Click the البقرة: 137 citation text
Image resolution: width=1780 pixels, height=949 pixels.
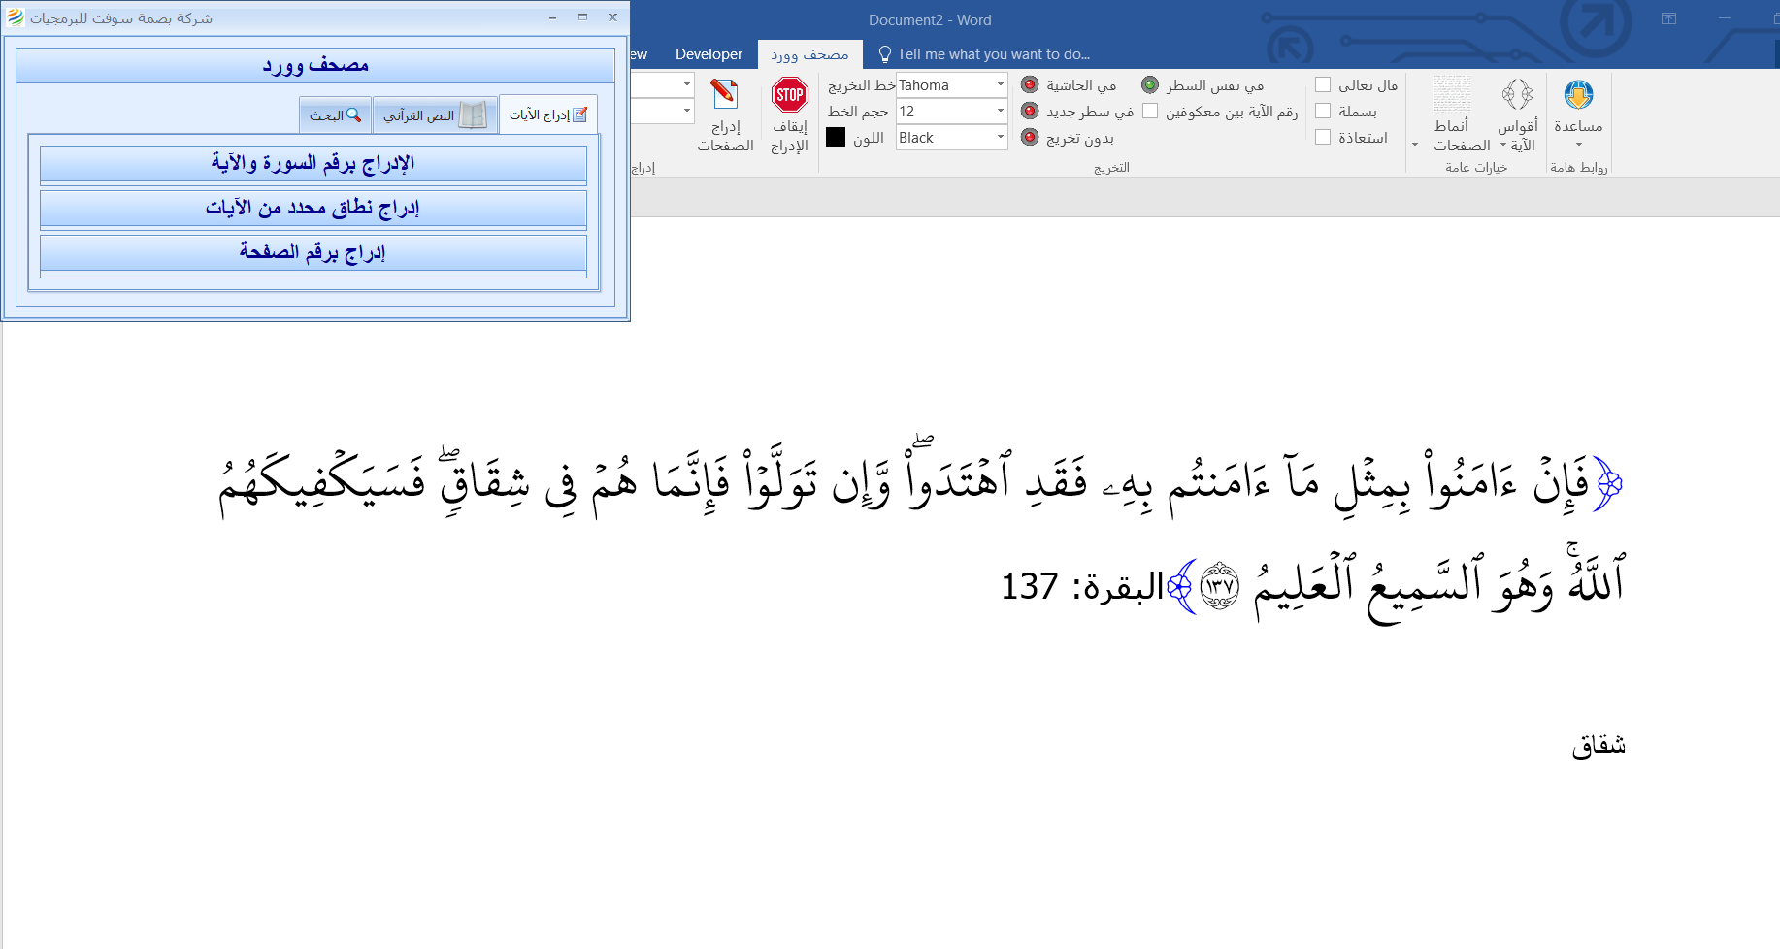1081,587
